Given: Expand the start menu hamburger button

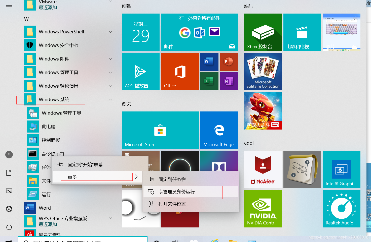Looking at the screenshot, I should point(9,5).
